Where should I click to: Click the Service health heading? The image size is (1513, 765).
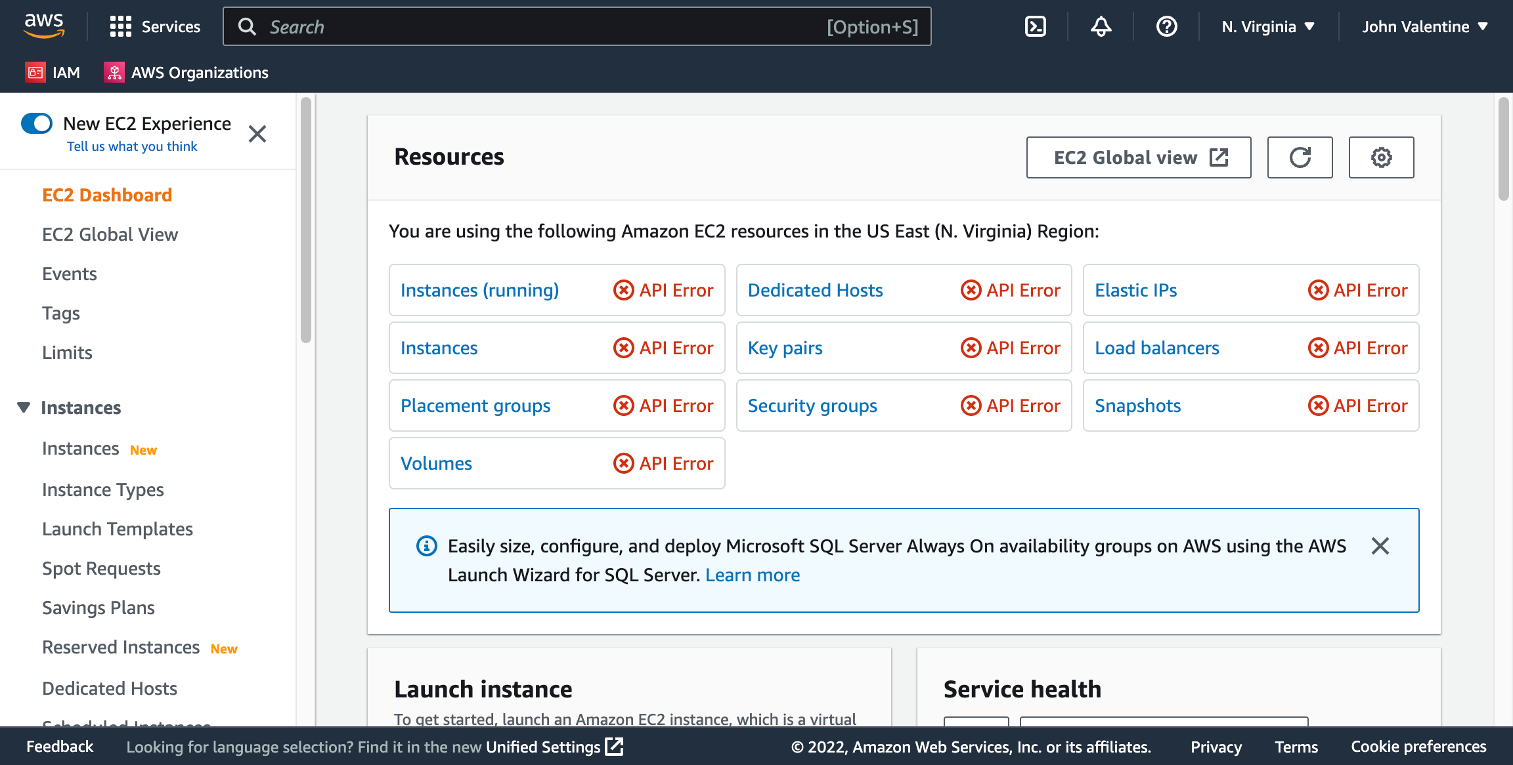click(1022, 689)
